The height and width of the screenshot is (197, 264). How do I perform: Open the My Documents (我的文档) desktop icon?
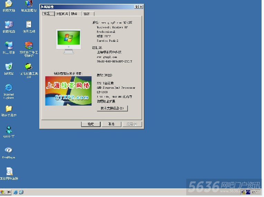click(9, 6)
